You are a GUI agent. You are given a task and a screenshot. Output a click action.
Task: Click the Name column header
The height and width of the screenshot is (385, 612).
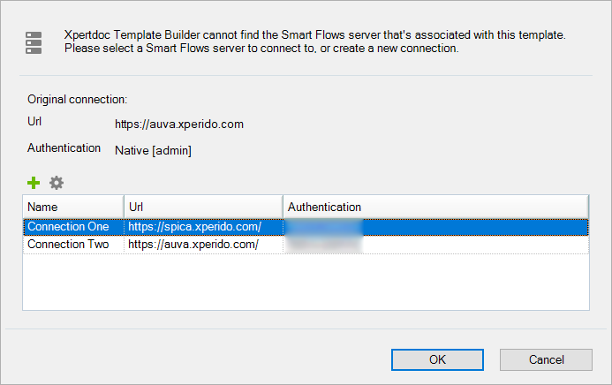(x=73, y=207)
